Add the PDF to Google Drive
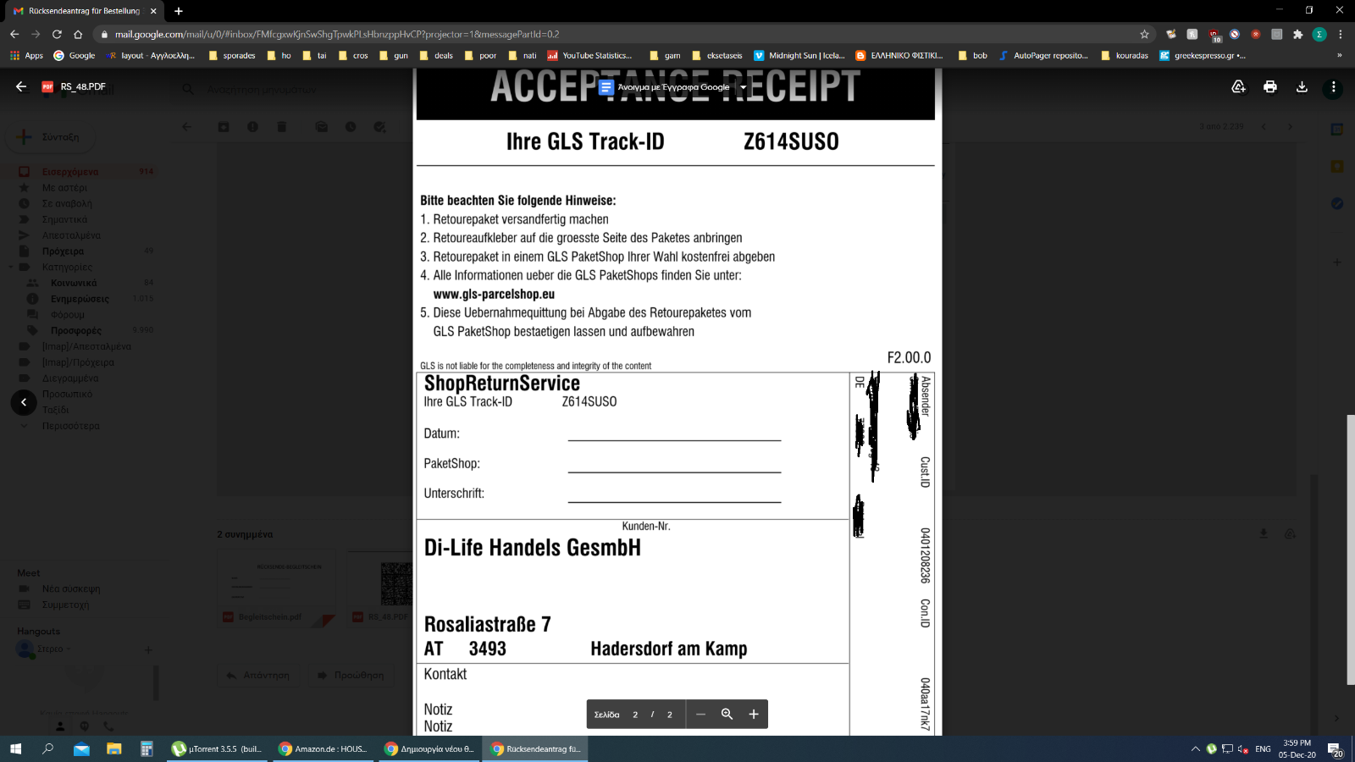 point(1238,86)
